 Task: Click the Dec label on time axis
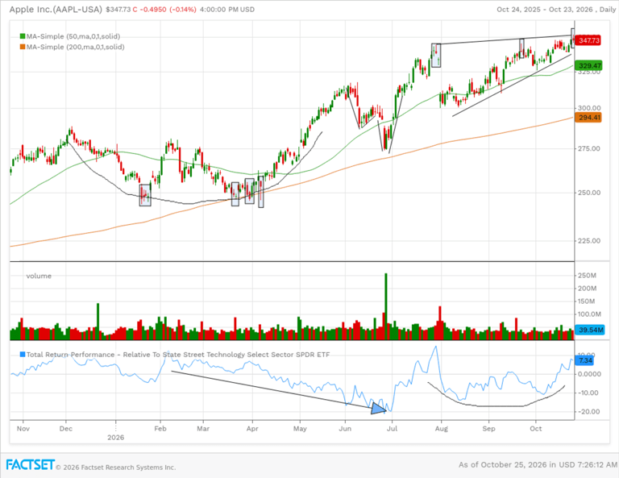(65, 429)
